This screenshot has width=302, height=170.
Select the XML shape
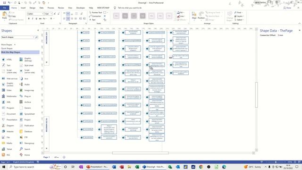pyautogui.click(x=6, y=102)
